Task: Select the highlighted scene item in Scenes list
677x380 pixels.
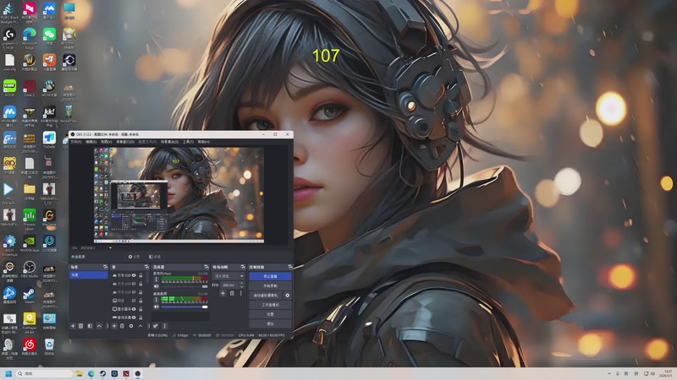Action: point(89,275)
